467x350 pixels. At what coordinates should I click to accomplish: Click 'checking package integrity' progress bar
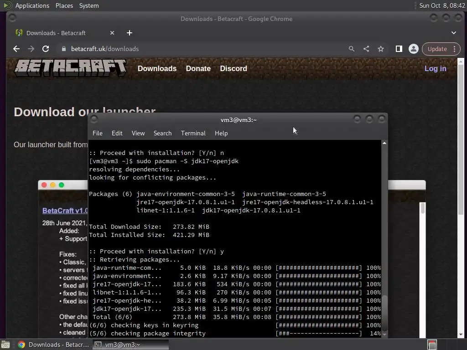(x=319, y=334)
